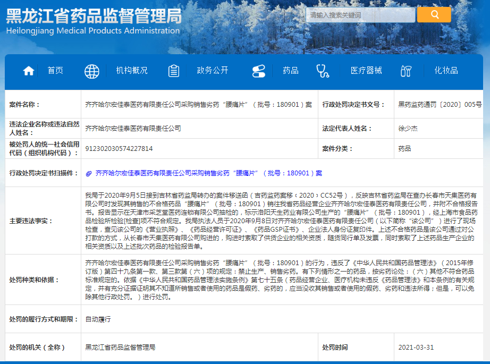Click the globe icon beside 机构概况
Screen dimensions: 490x364
(x=92, y=71)
